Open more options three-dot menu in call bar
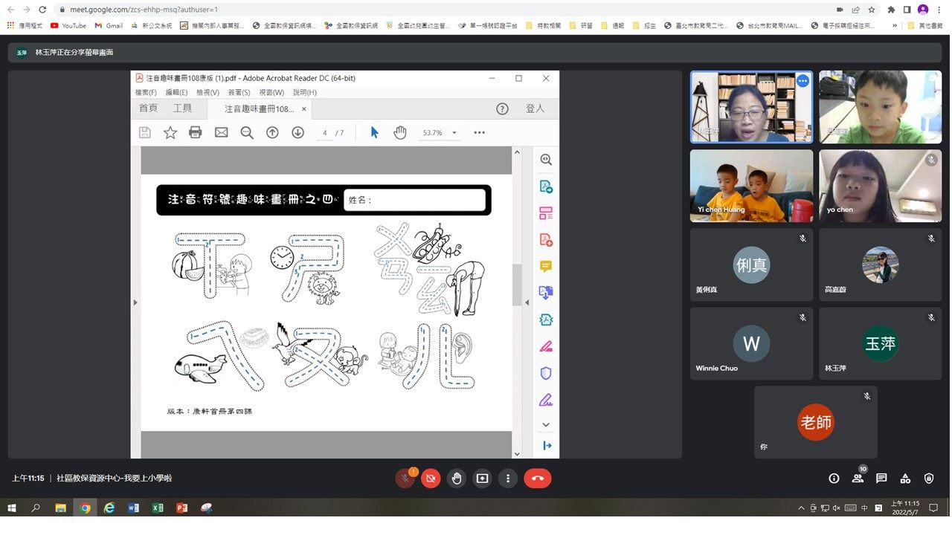The image size is (952, 535). [x=508, y=479]
